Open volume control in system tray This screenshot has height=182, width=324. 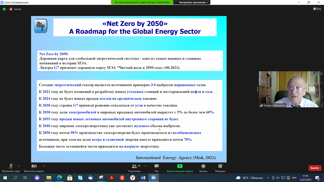click(278, 178)
